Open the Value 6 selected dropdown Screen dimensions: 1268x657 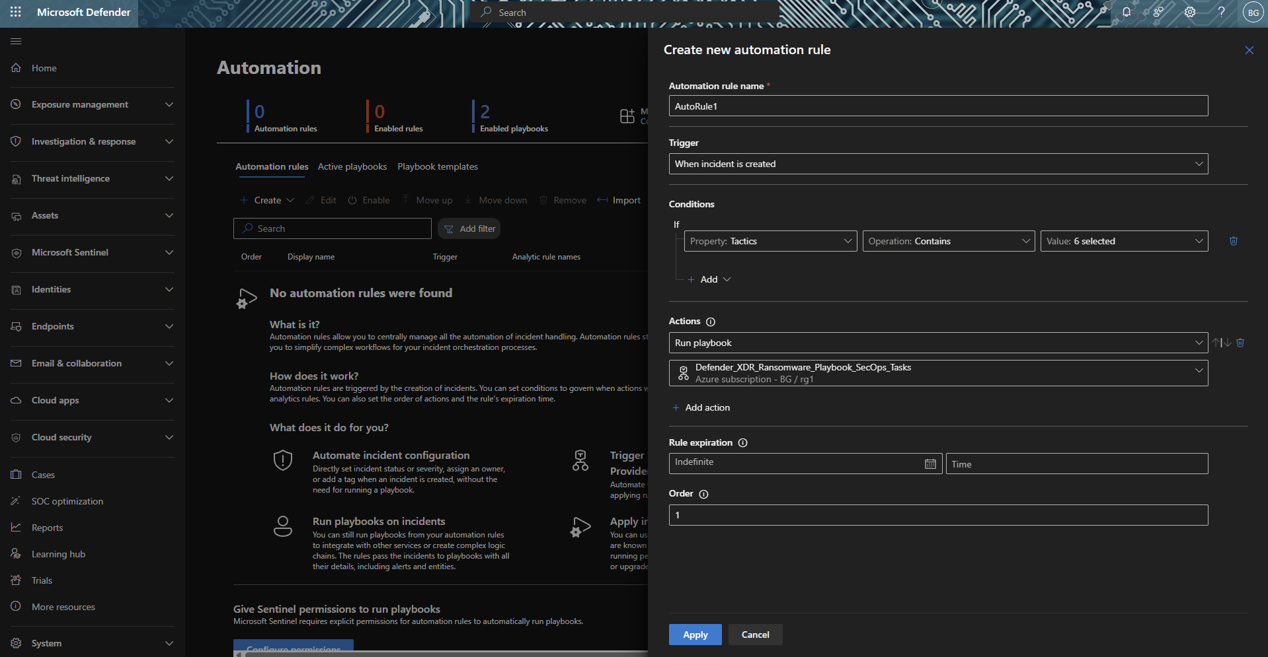(1124, 241)
